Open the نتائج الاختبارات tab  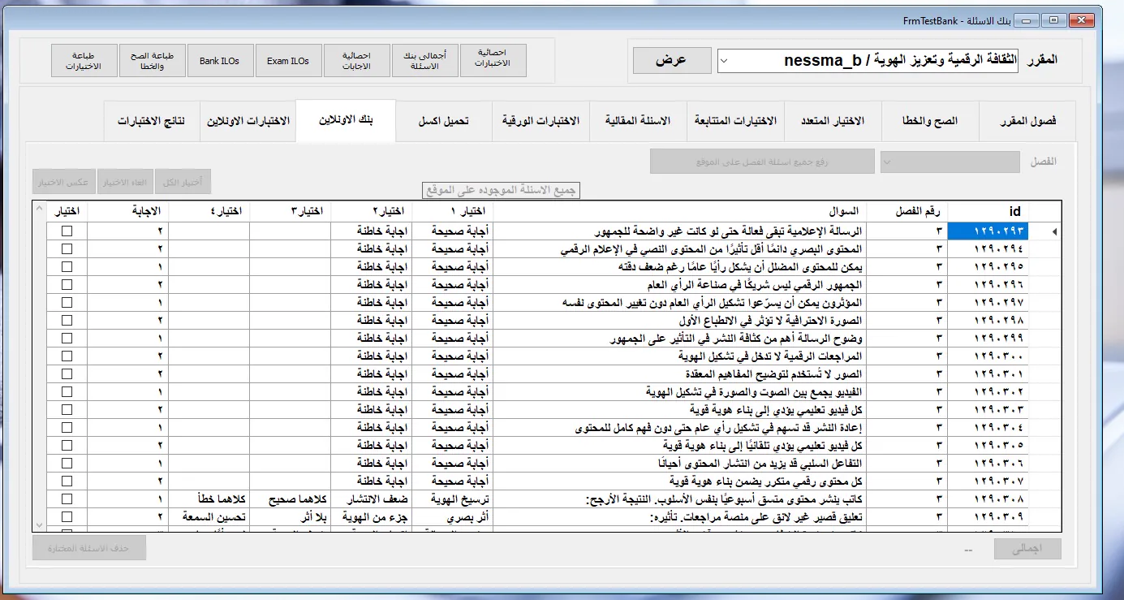coord(152,121)
